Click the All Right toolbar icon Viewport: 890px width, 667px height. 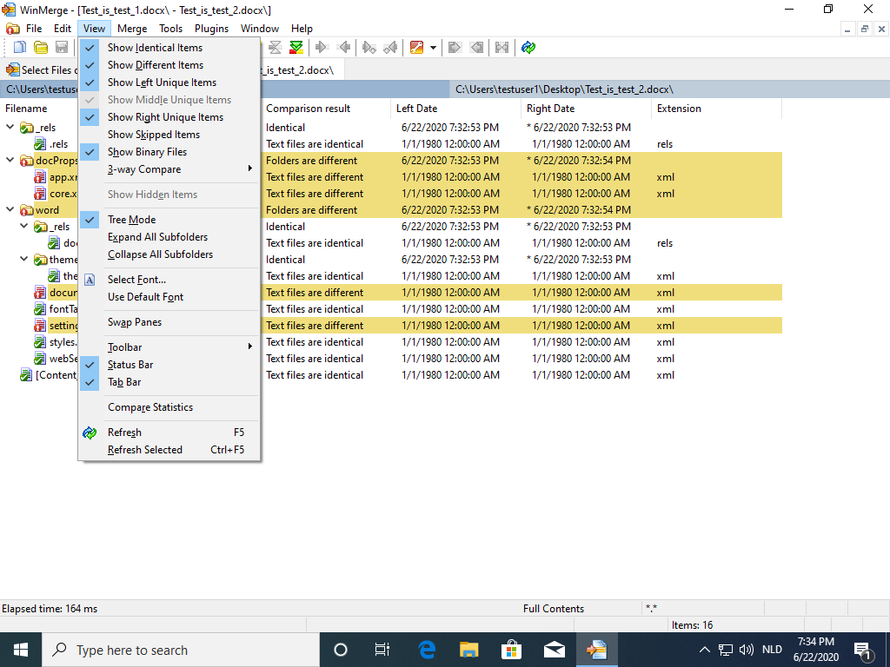click(x=455, y=48)
